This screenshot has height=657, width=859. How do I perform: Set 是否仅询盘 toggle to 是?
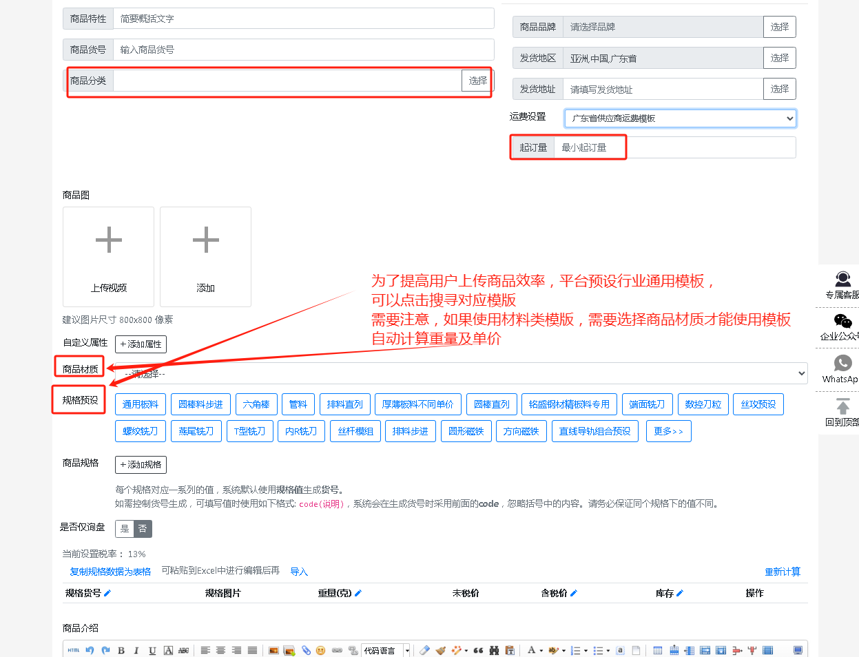click(x=125, y=528)
